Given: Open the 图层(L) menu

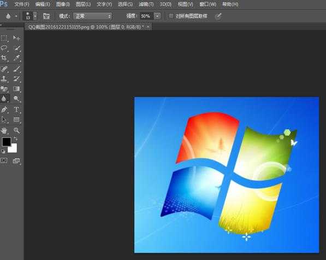Looking at the screenshot, I should click(x=83, y=4).
